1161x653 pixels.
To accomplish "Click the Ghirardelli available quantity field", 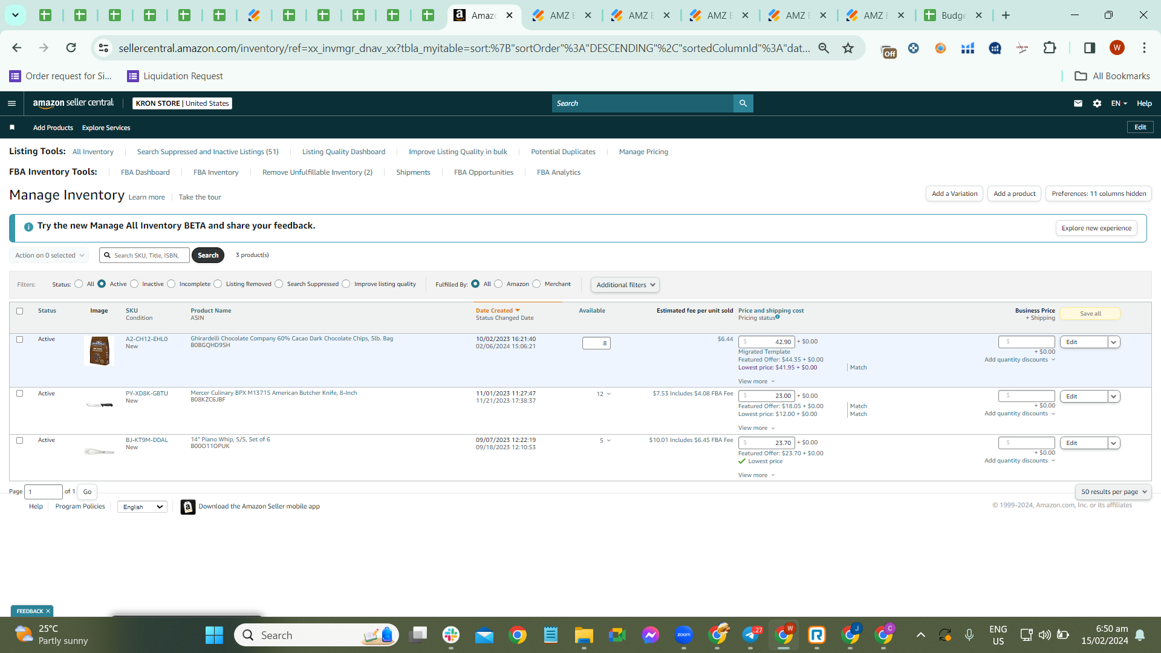I will click(596, 343).
